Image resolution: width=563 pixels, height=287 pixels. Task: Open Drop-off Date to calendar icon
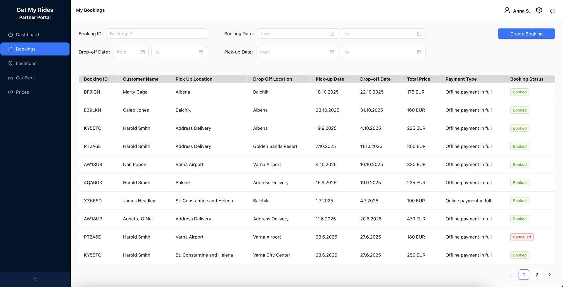(x=201, y=52)
